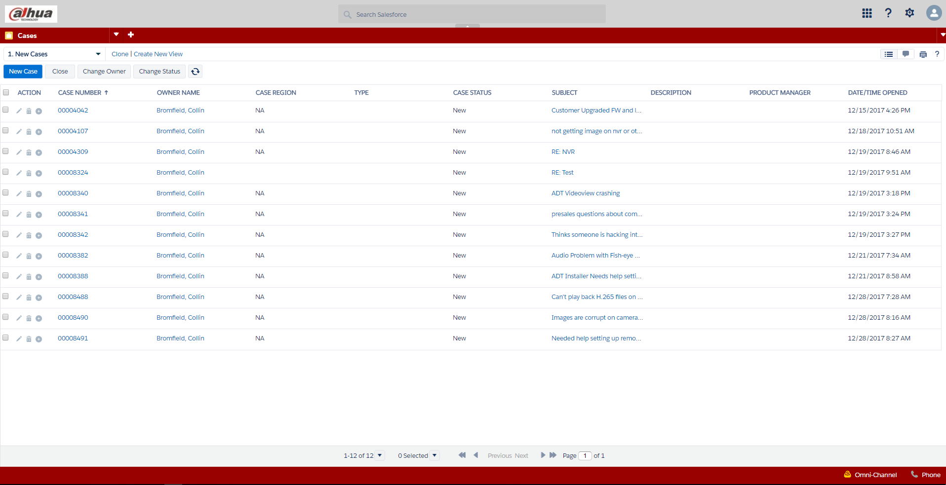Click the Search Salesforce field
Image resolution: width=946 pixels, height=485 pixels.
coord(472,14)
